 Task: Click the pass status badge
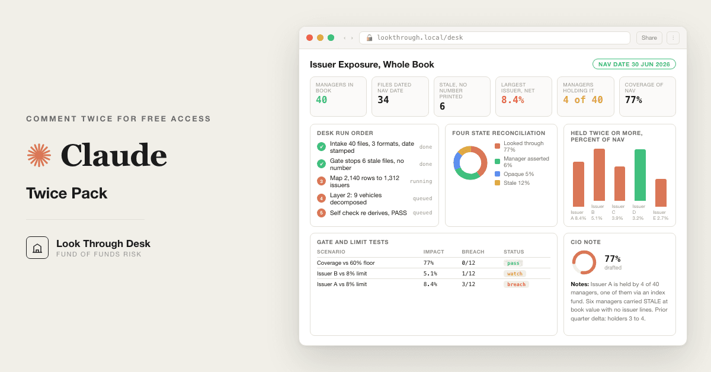(x=513, y=263)
